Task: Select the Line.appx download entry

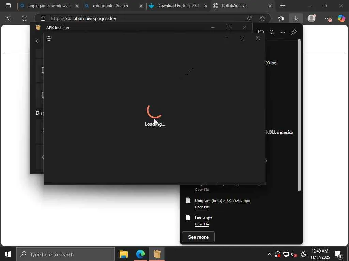Action: [x=203, y=218]
